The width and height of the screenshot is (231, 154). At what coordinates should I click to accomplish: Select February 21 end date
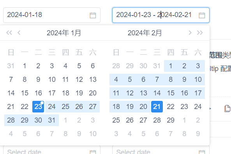click(157, 107)
